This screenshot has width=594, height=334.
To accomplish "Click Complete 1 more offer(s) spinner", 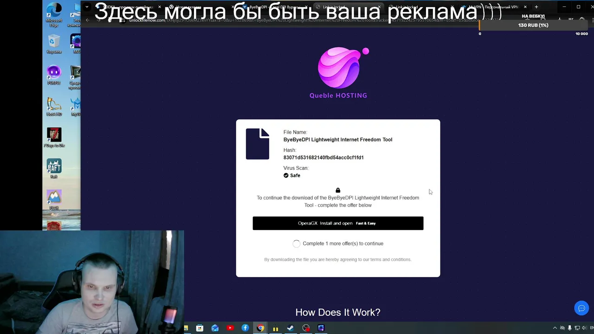I will tap(297, 244).
